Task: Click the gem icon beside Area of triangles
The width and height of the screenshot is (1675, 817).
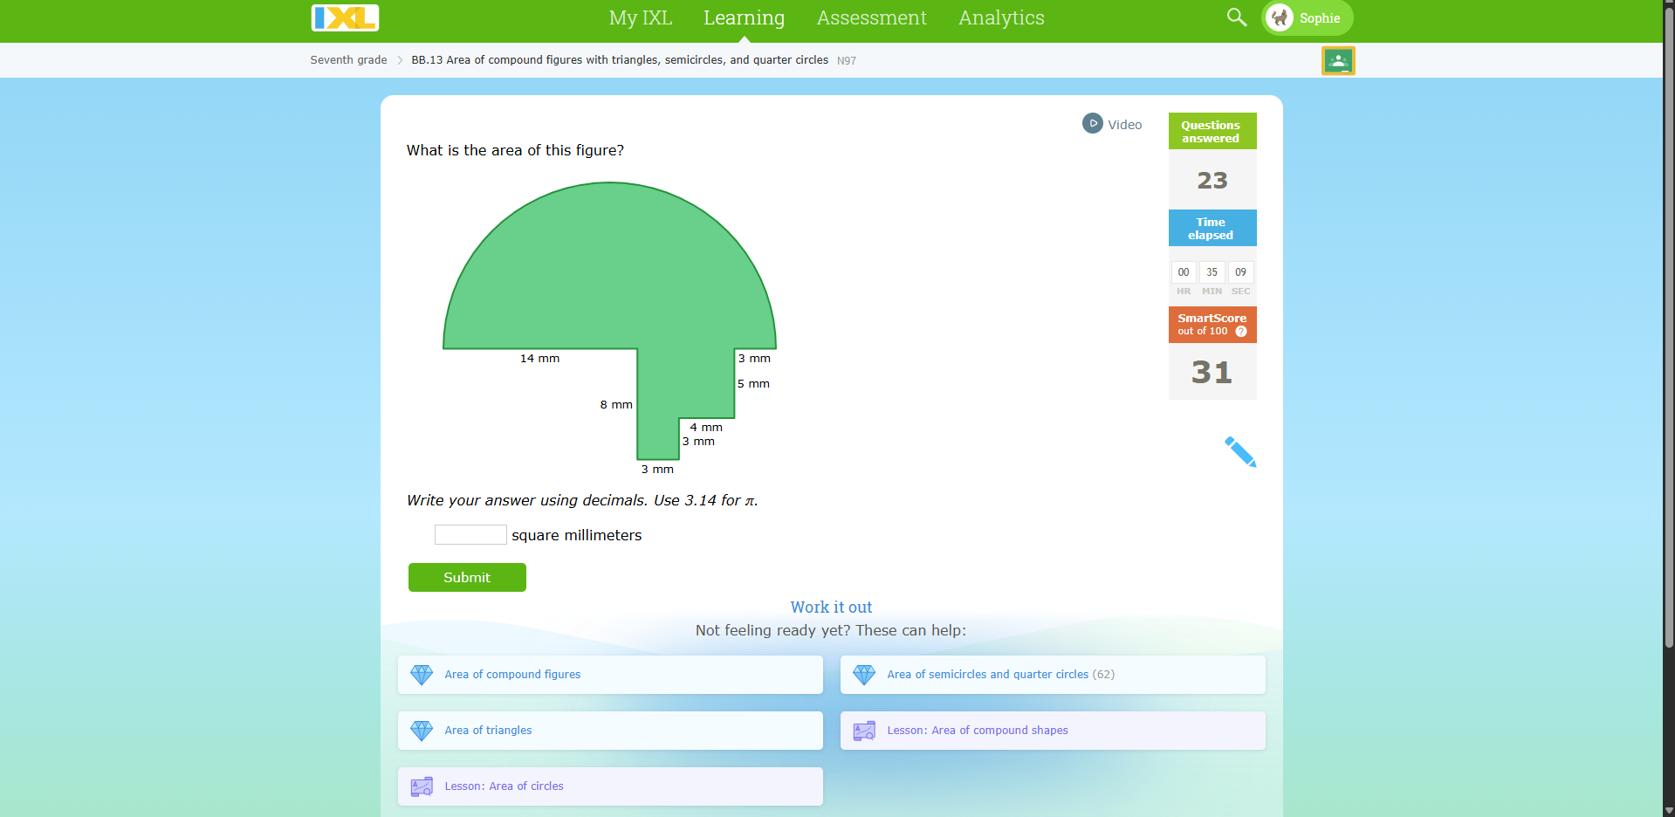Action: (x=422, y=731)
